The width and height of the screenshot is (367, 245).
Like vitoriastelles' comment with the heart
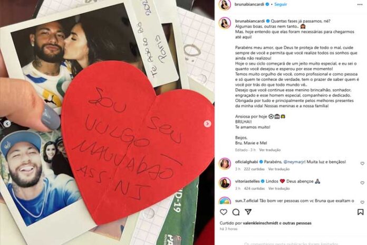(x=362, y=183)
